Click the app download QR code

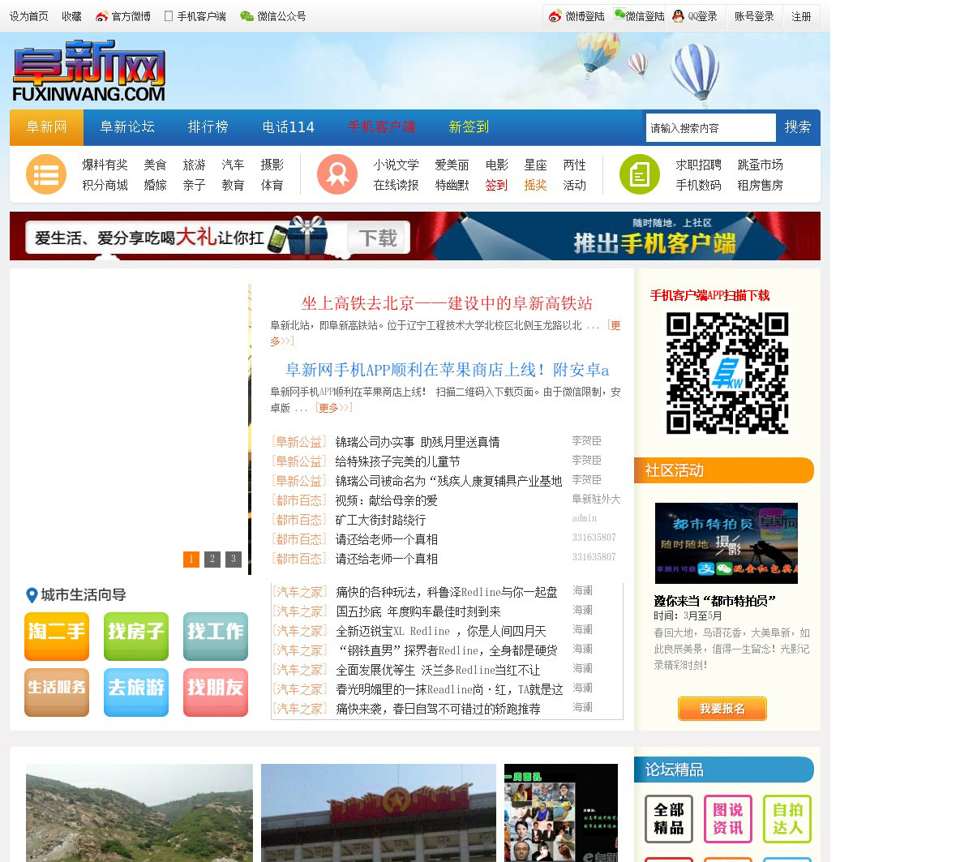point(727,373)
